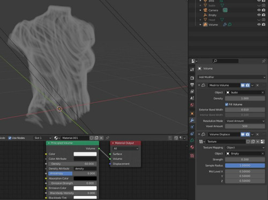Clear the buste object field
The height and width of the screenshot is (200, 268).
click(x=263, y=92)
